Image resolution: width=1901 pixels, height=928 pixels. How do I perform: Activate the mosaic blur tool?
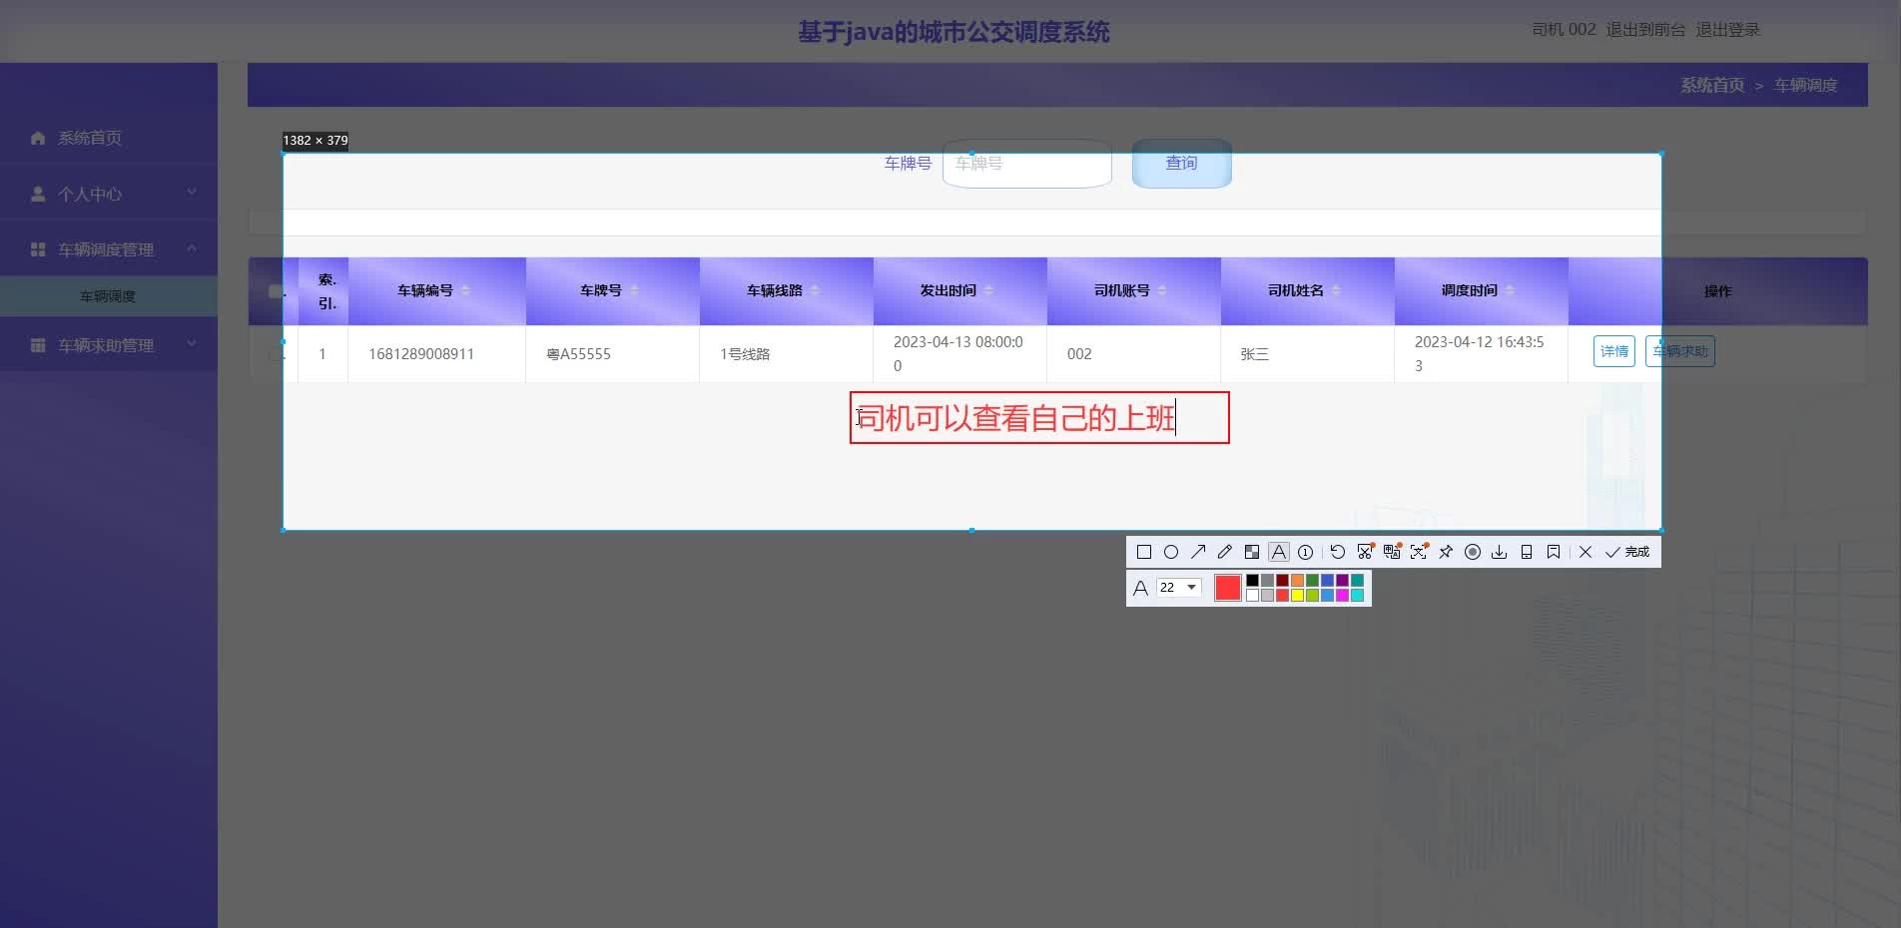pyautogui.click(x=1252, y=552)
